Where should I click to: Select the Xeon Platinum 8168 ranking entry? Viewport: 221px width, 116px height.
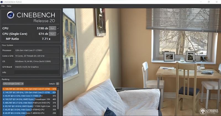tap(30, 103)
